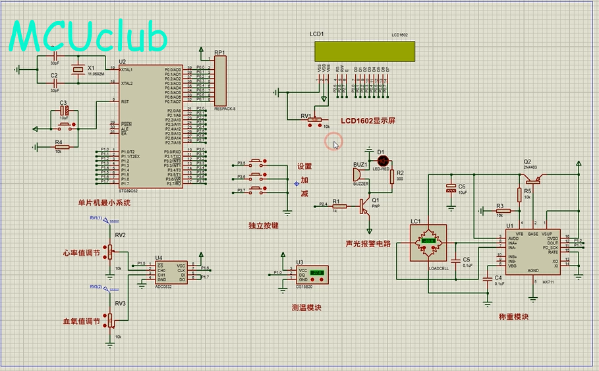The height and width of the screenshot is (371, 599).
Task: Select the RP1 RESPACK-8 resistor pack
Action: tap(220, 80)
